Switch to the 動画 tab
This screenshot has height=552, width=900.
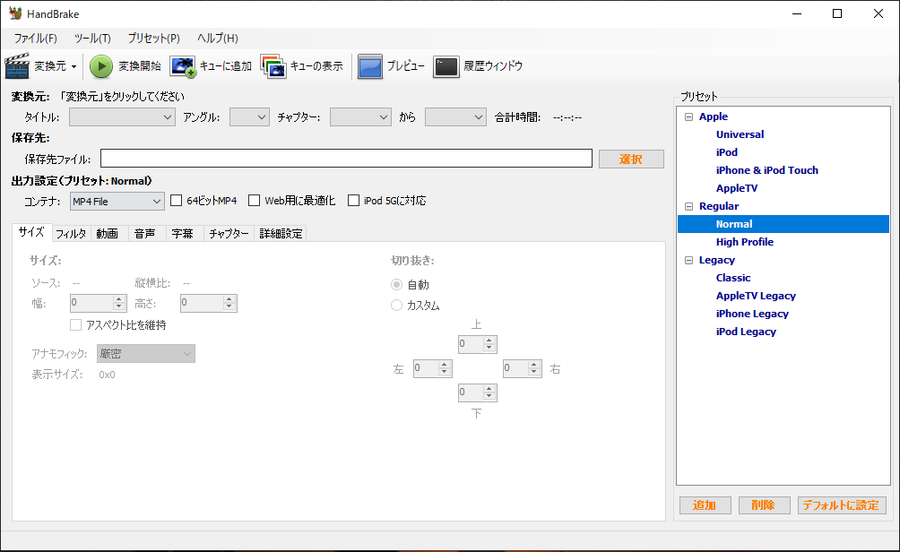[x=108, y=234]
